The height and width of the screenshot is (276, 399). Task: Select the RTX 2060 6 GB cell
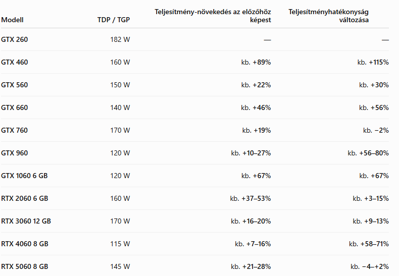pos(25,198)
